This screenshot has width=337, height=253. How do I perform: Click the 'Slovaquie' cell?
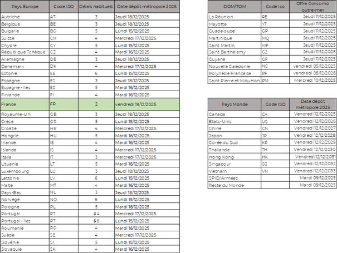(x=25, y=249)
